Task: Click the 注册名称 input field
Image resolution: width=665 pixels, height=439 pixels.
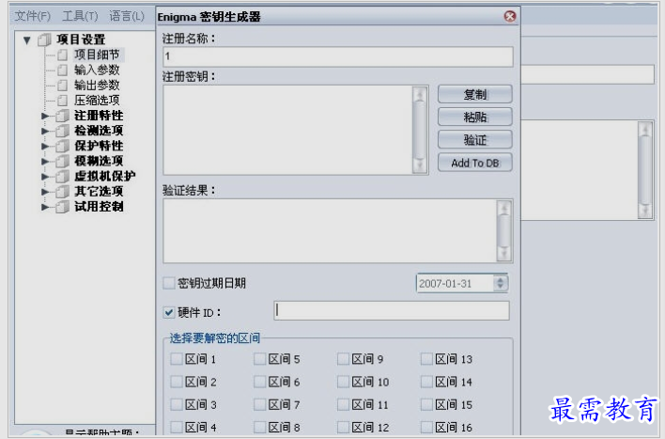Action: point(338,56)
